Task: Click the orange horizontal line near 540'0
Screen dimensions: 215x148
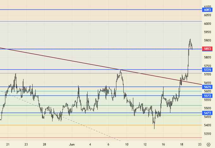Action: [x=95, y=125]
